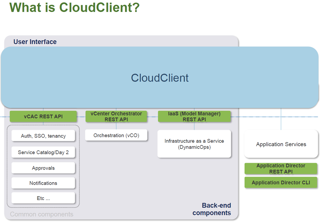Click the User Interface label

pos(35,42)
